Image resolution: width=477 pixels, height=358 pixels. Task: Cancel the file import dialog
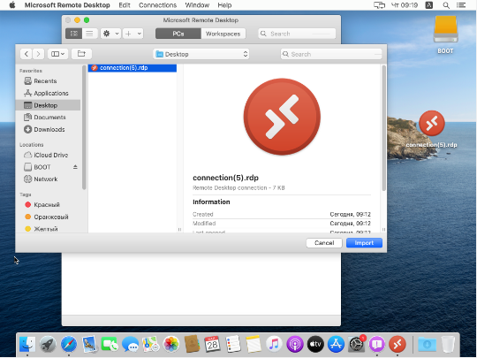324,242
